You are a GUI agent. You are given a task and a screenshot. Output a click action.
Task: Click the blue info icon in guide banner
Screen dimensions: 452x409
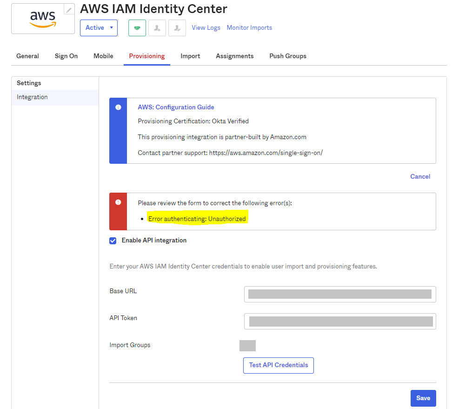[118, 107]
